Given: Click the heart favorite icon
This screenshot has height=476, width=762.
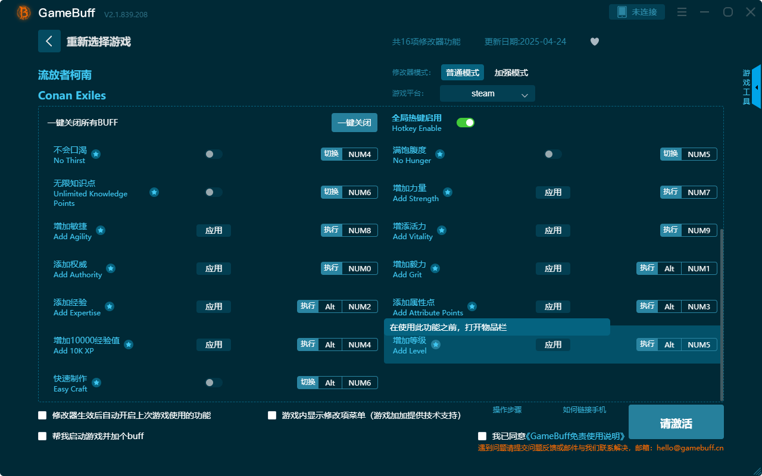Looking at the screenshot, I should click(x=594, y=42).
